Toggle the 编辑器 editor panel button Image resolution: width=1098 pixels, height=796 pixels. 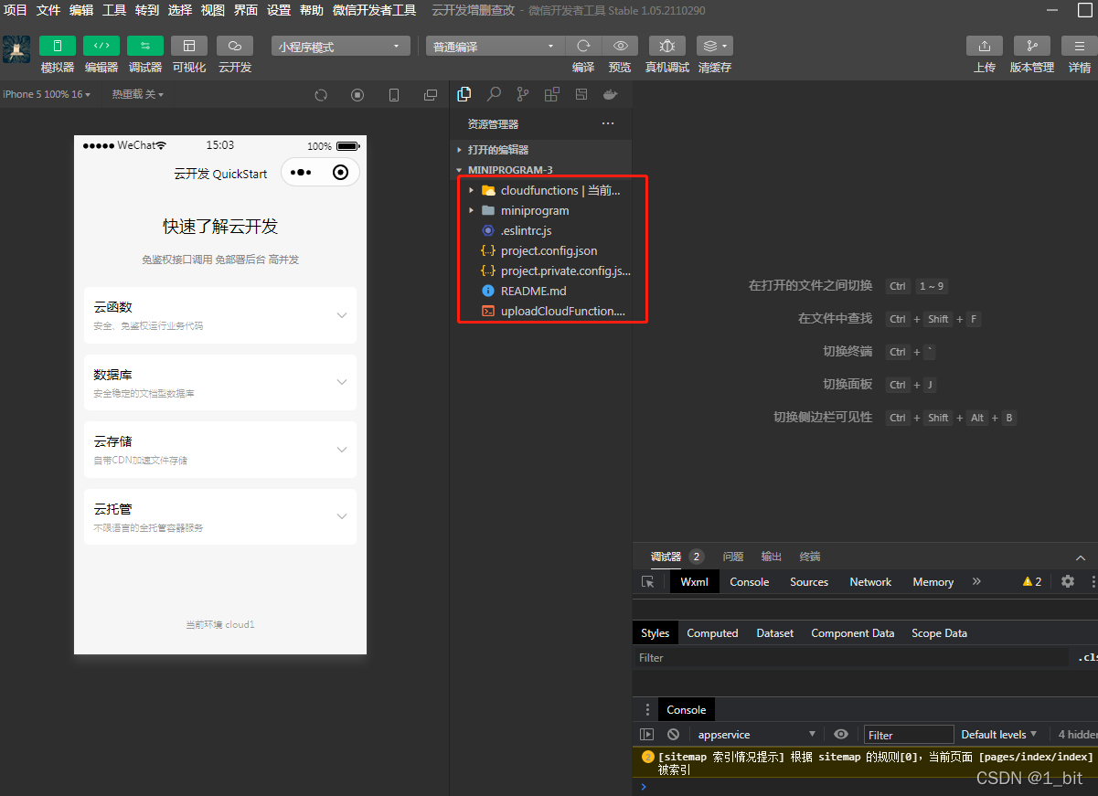[x=101, y=46]
